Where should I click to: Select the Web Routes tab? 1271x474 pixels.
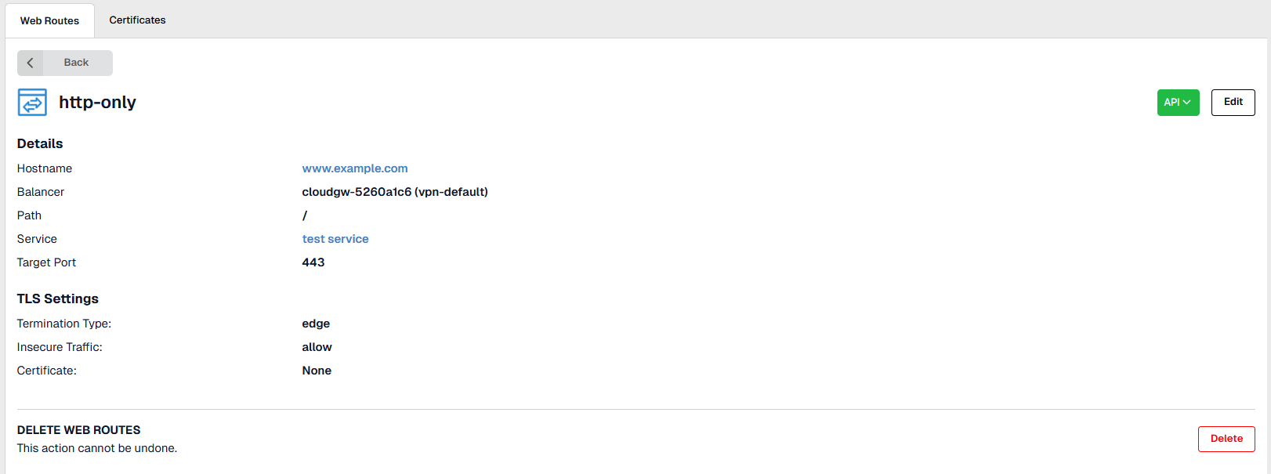[49, 21]
